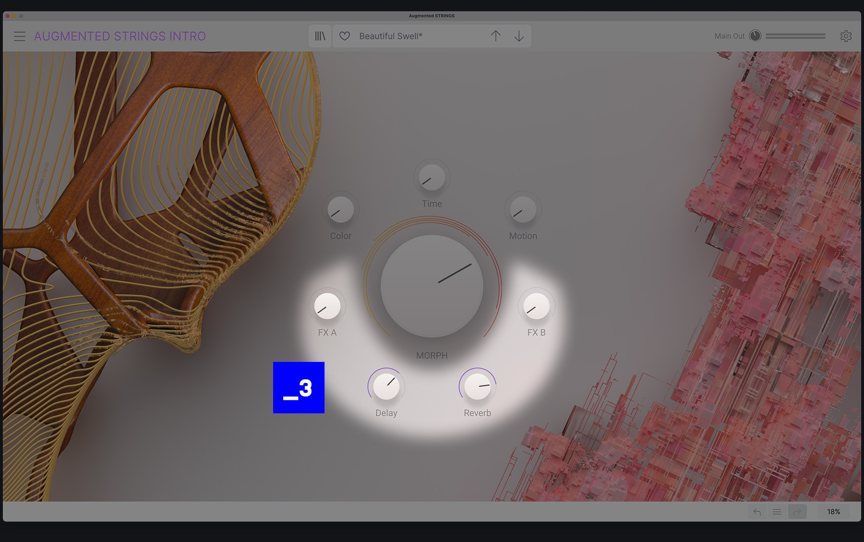Open the hamburger main menu
Viewport: 864px width, 542px height.
click(20, 36)
